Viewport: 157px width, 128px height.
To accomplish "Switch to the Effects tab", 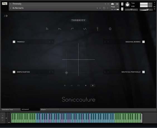I will tap(50, 110).
